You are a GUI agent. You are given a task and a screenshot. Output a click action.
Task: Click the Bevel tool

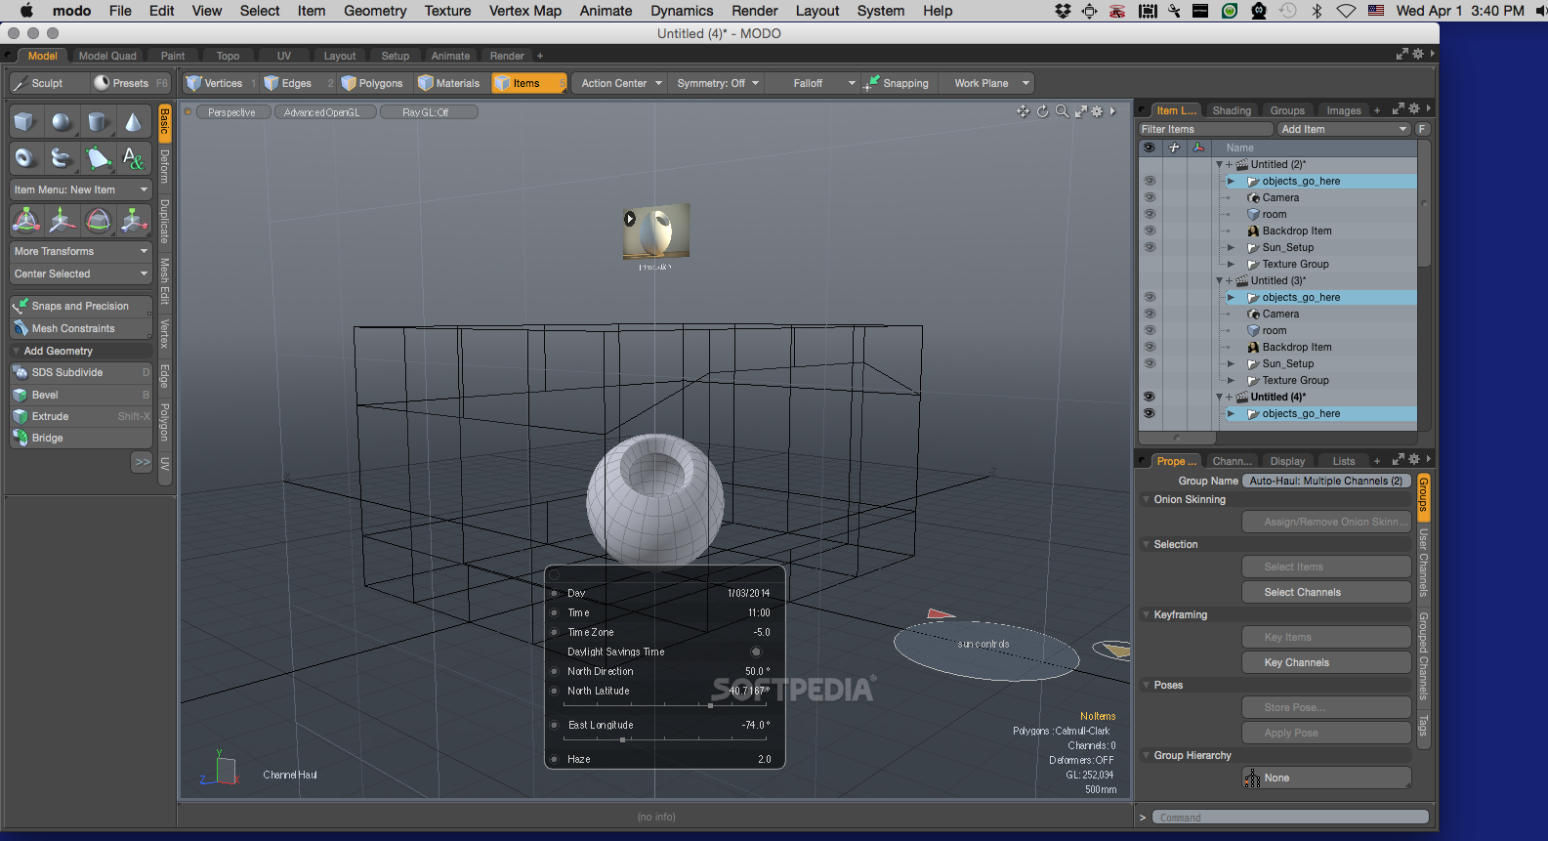tap(81, 395)
